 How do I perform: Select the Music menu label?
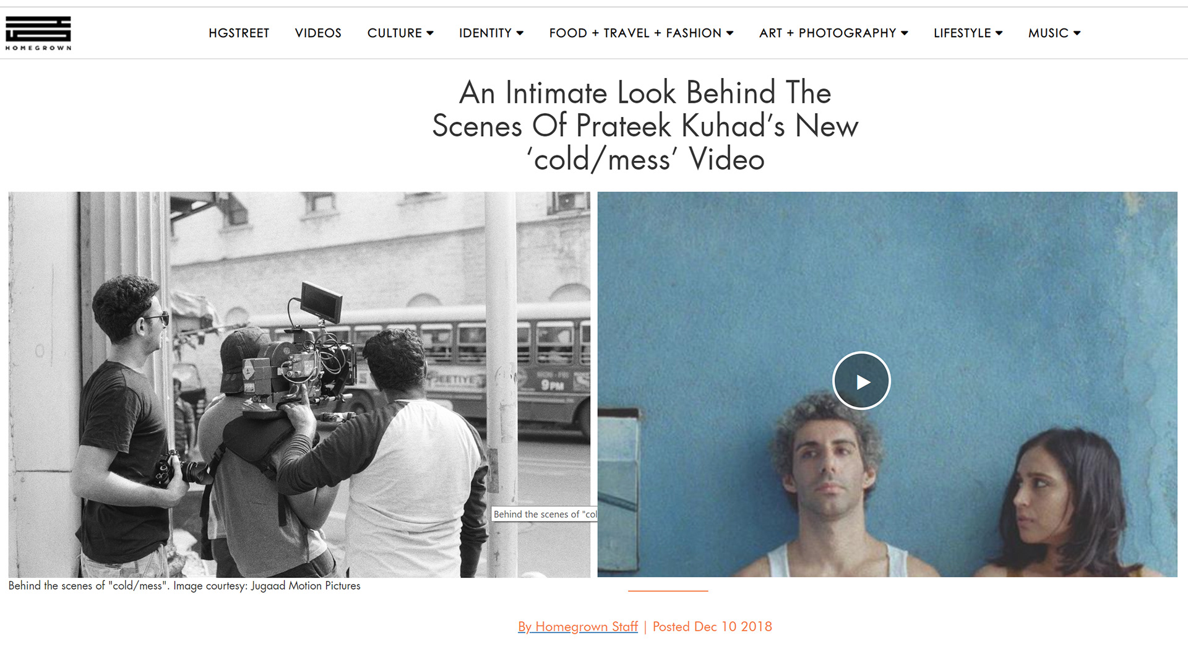click(x=1048, y=33)
